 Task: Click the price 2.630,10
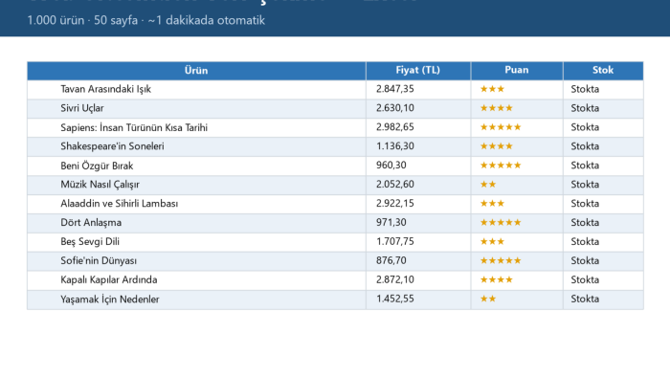[394, 108]
